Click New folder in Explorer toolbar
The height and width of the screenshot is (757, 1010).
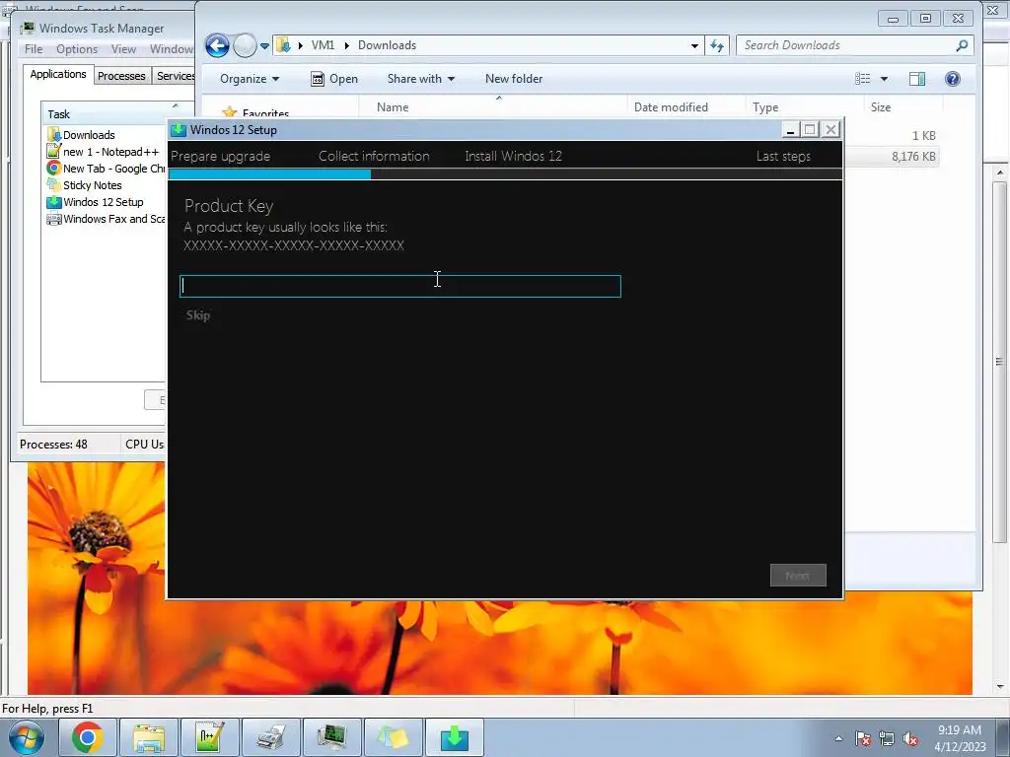513,79
